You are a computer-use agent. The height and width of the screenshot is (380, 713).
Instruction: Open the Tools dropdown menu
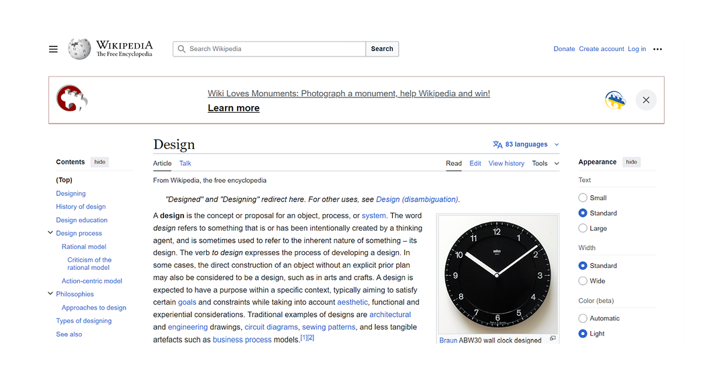[545, 164]
